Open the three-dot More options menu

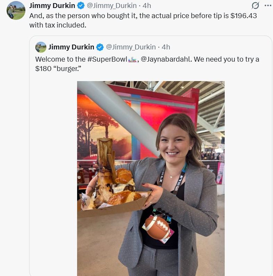268,6
